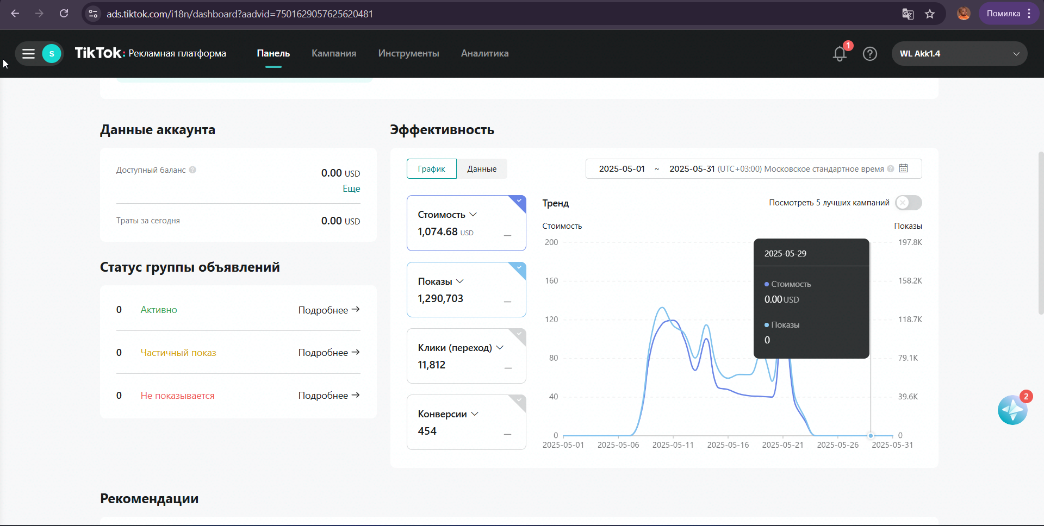Open notifications bell icon
The width and height of the screenshot is (1044, 526).
840,54
